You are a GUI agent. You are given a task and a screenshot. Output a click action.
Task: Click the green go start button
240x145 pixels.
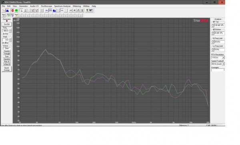[x=16, y=10]
